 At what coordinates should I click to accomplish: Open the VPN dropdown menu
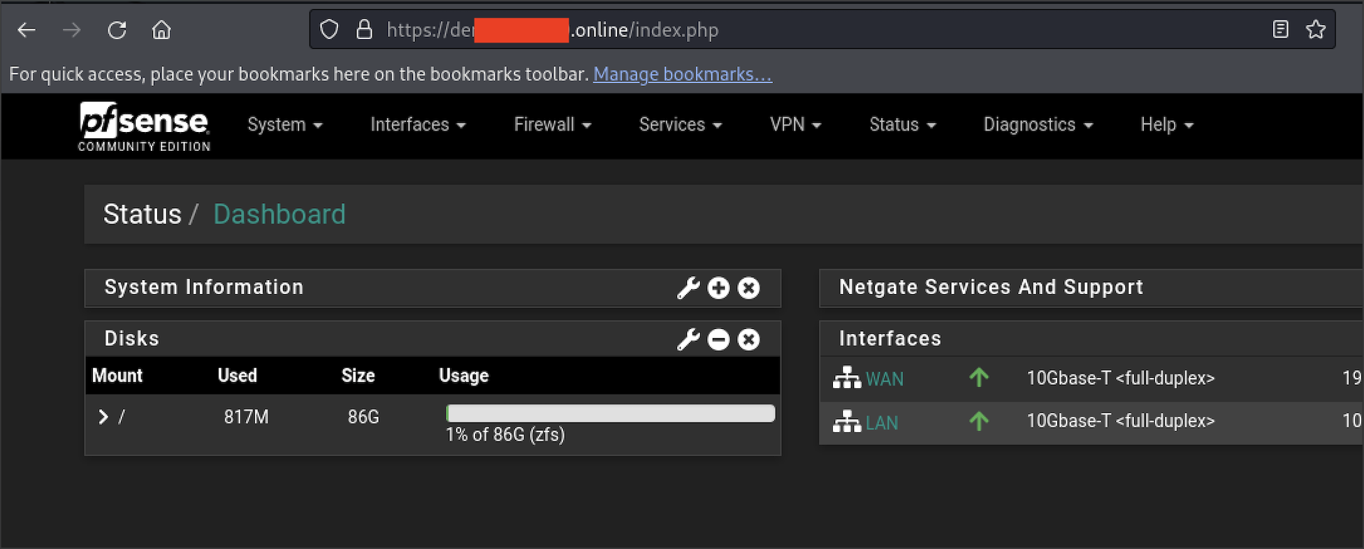795,124
